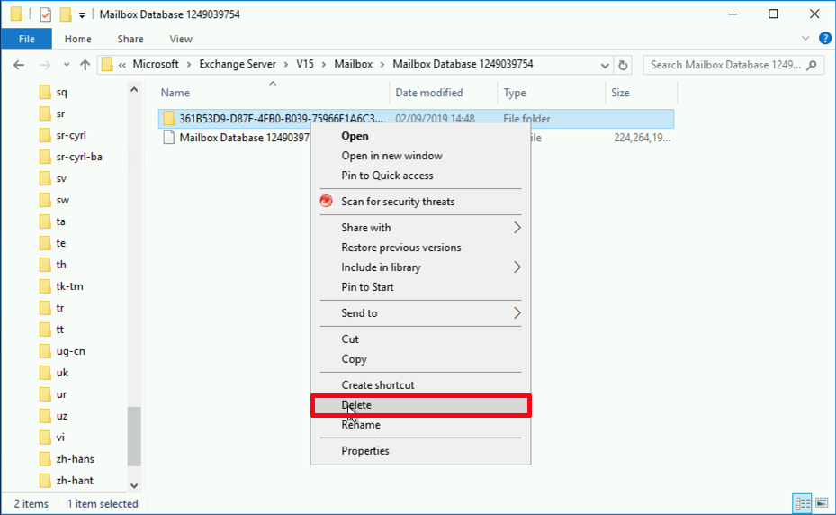Switch to Large icons view in status bar
Screen dimensions: 836x515
pyautogui.click(x=822, y=503)
